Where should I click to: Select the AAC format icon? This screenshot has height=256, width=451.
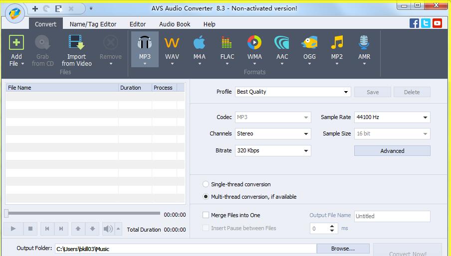pyautogui.click(x=282, y=42)
